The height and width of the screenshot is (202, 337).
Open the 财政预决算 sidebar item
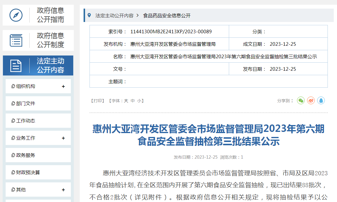click(x=28, y=173)
